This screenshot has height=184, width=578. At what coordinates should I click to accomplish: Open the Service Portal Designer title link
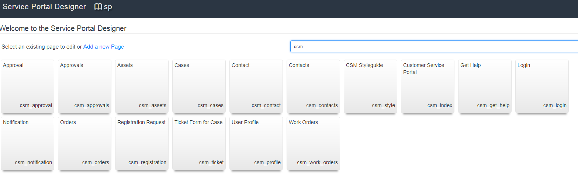tap(44, 7)
